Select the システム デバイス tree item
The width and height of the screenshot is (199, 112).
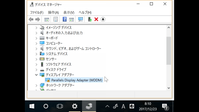click(x=56, y=54)
